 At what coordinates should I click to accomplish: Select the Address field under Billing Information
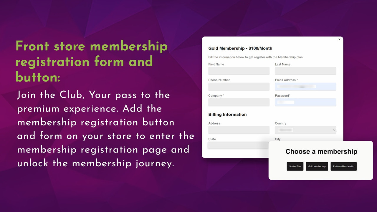click(x=239, y=130)
